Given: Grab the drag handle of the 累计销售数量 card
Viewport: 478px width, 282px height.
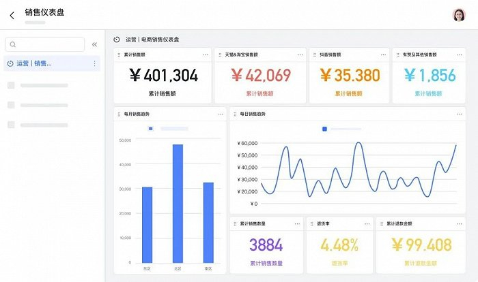Looking at the screenshot, I should pyautogui.click(x=235, y=223).
